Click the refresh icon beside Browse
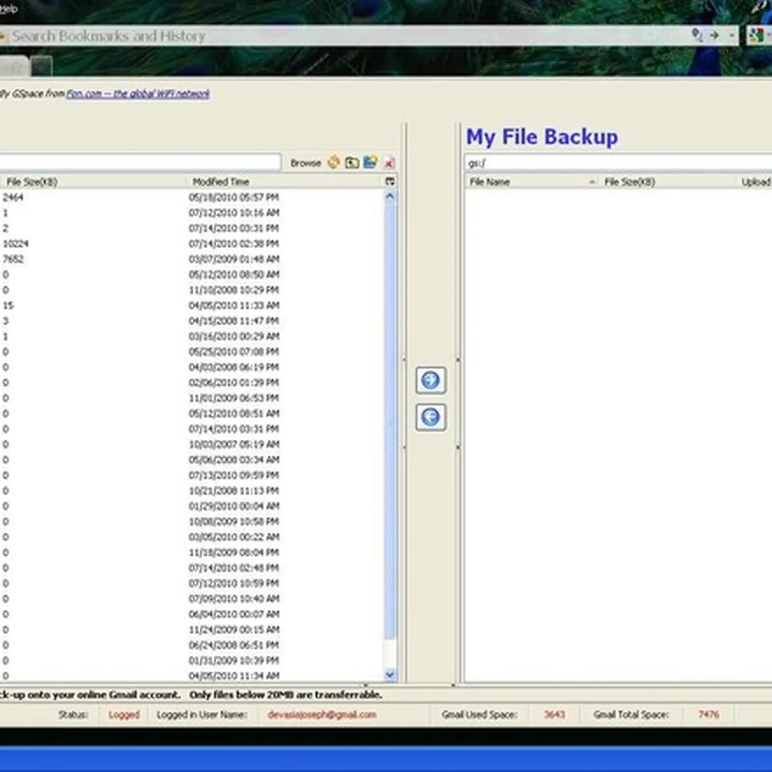Viewport: 772px width, 772px height. pos(333,162)
